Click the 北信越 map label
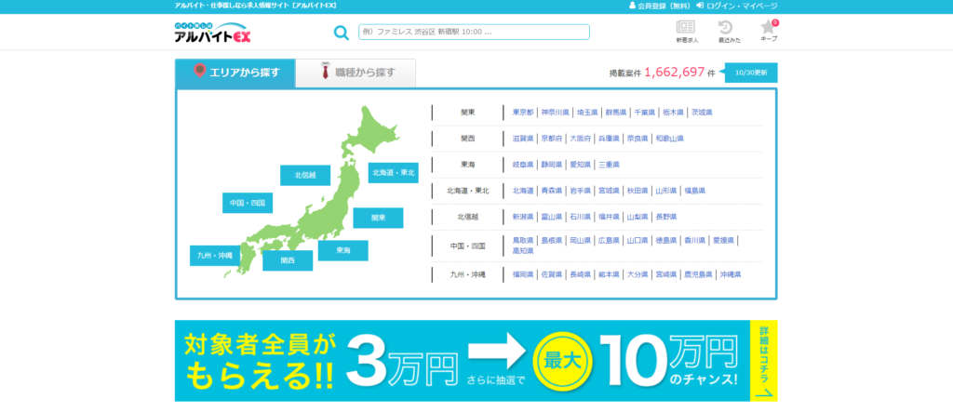 [x=305, y=175]
